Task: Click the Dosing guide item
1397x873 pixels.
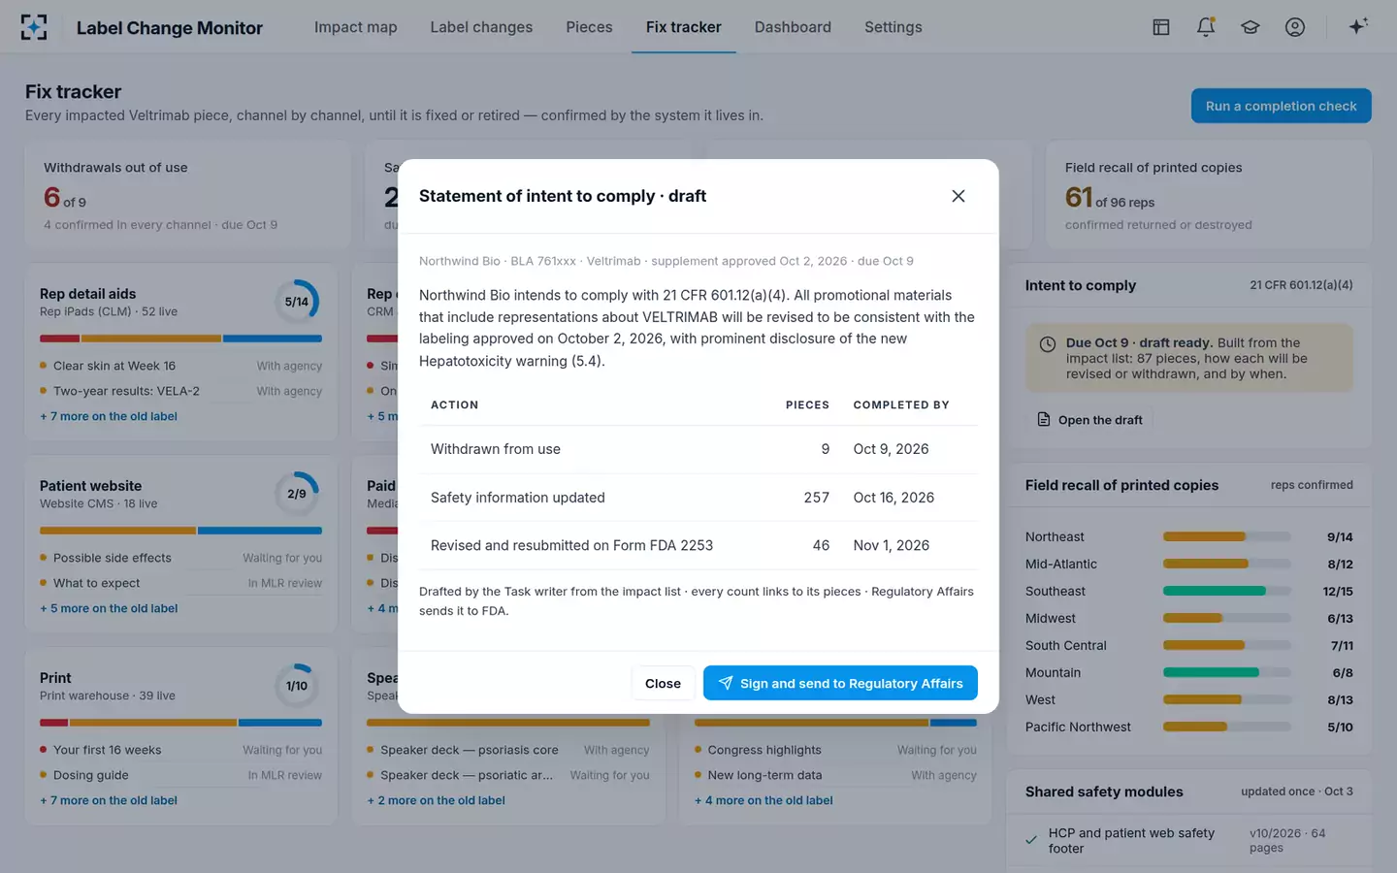Action: [91, 775]
